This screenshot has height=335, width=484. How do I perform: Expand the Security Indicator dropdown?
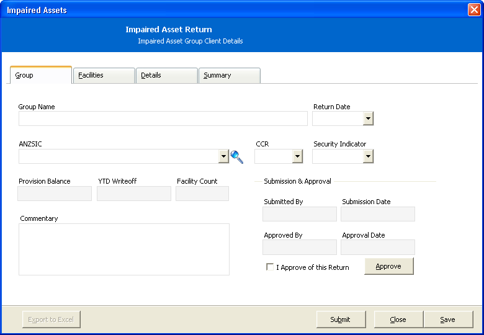(x=368, y=156)
